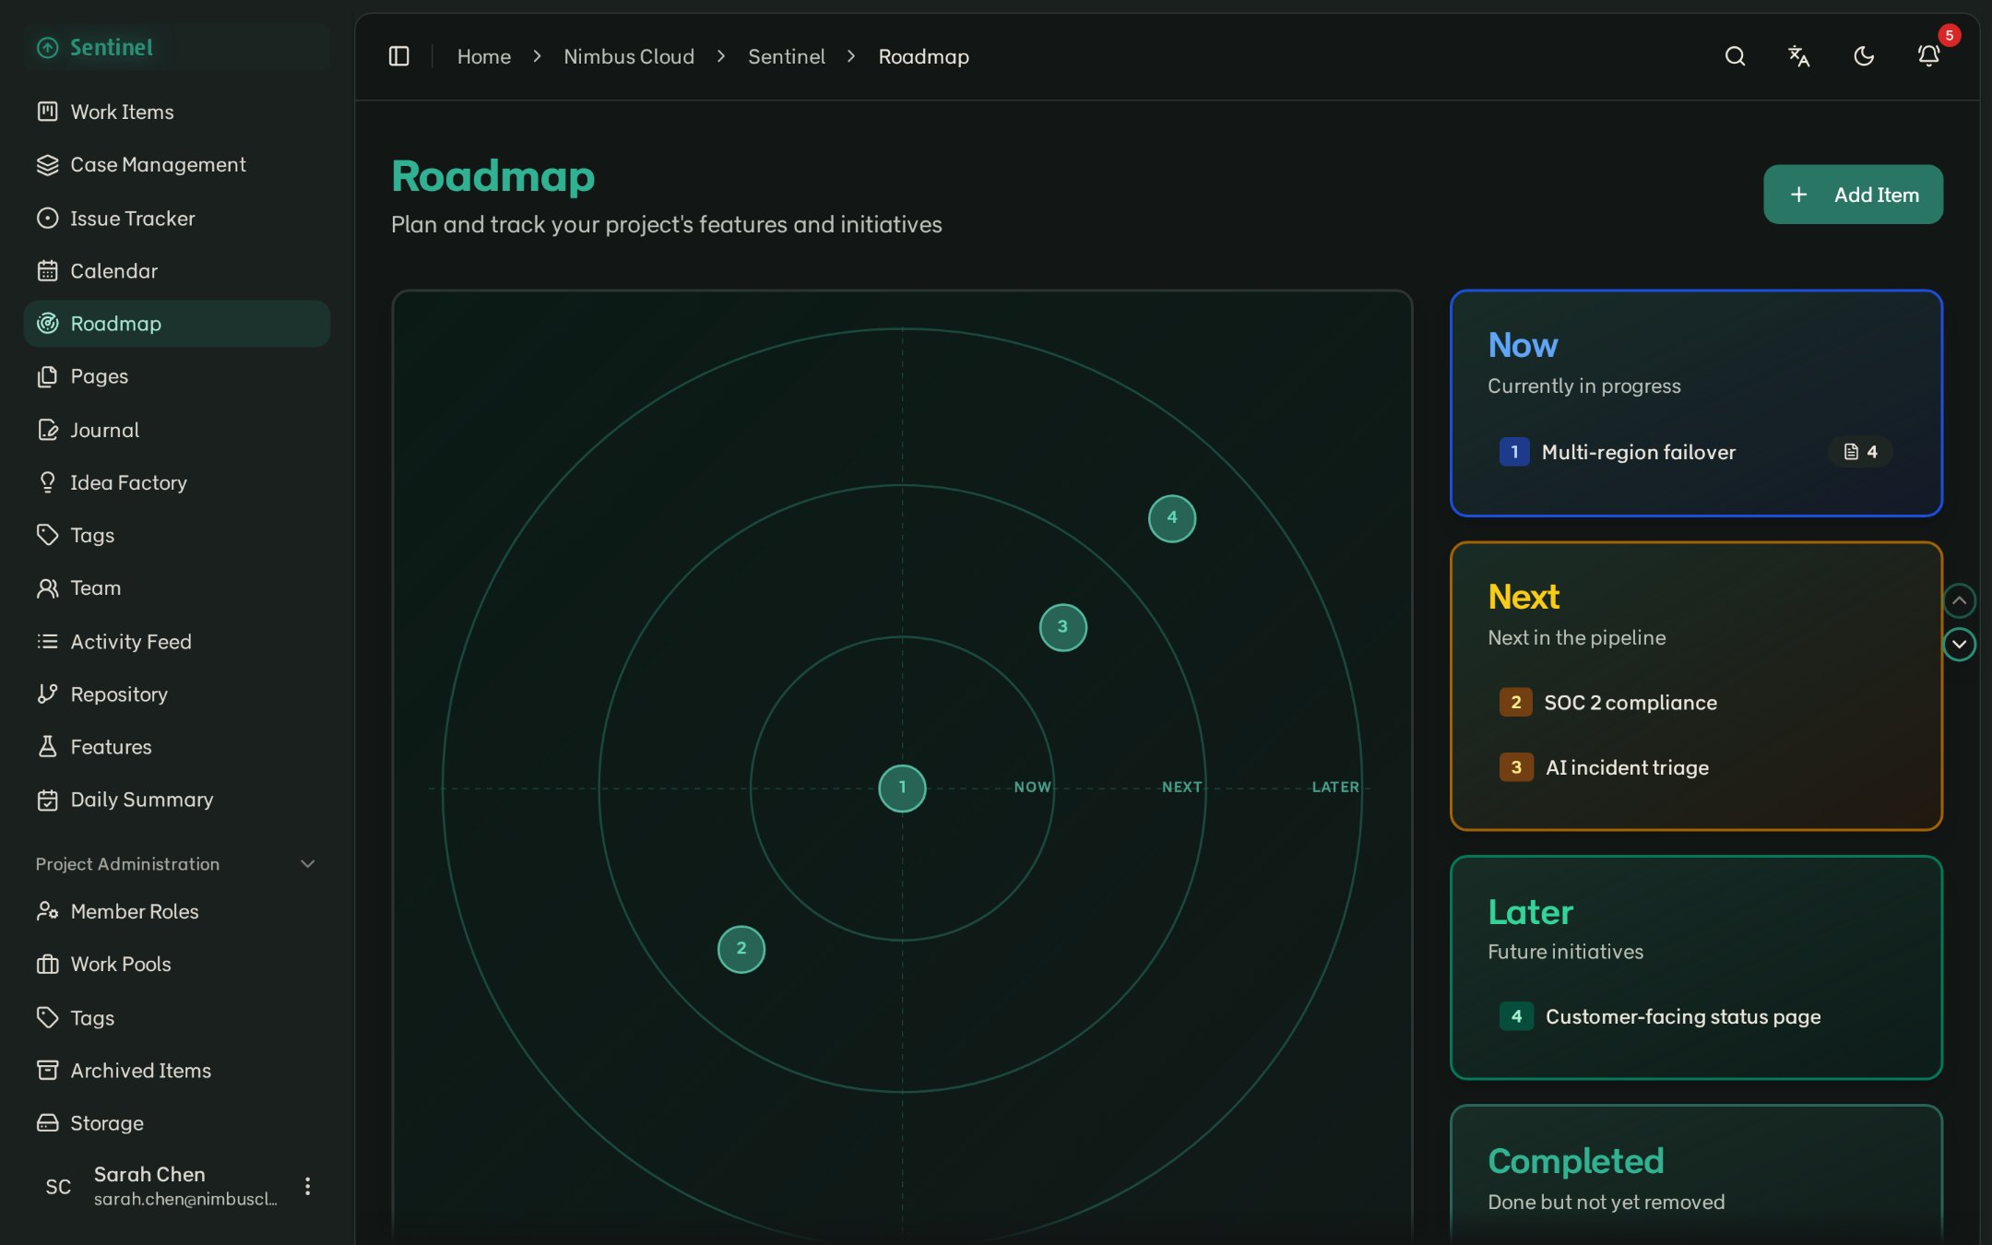This screenshot has height=1245, width=1992.
Task: Open Multi-region failover item
Action: click(1696, 452)
